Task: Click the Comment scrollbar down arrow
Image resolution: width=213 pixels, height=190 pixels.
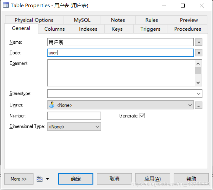Action: tap(198, 83)
